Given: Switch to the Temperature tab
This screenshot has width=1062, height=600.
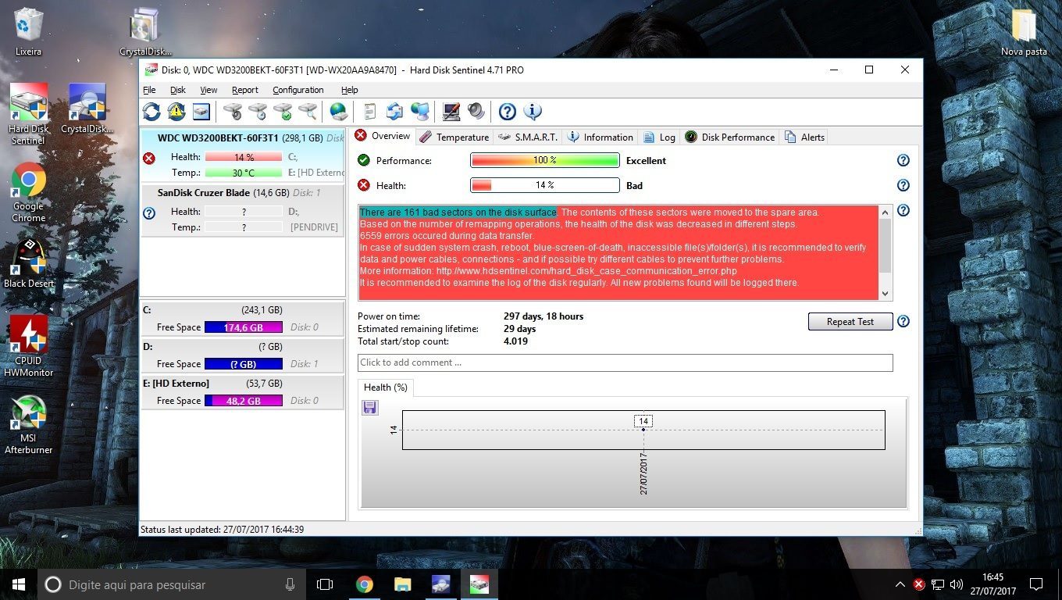Looking at the screenshot, I should click(454, 137).
